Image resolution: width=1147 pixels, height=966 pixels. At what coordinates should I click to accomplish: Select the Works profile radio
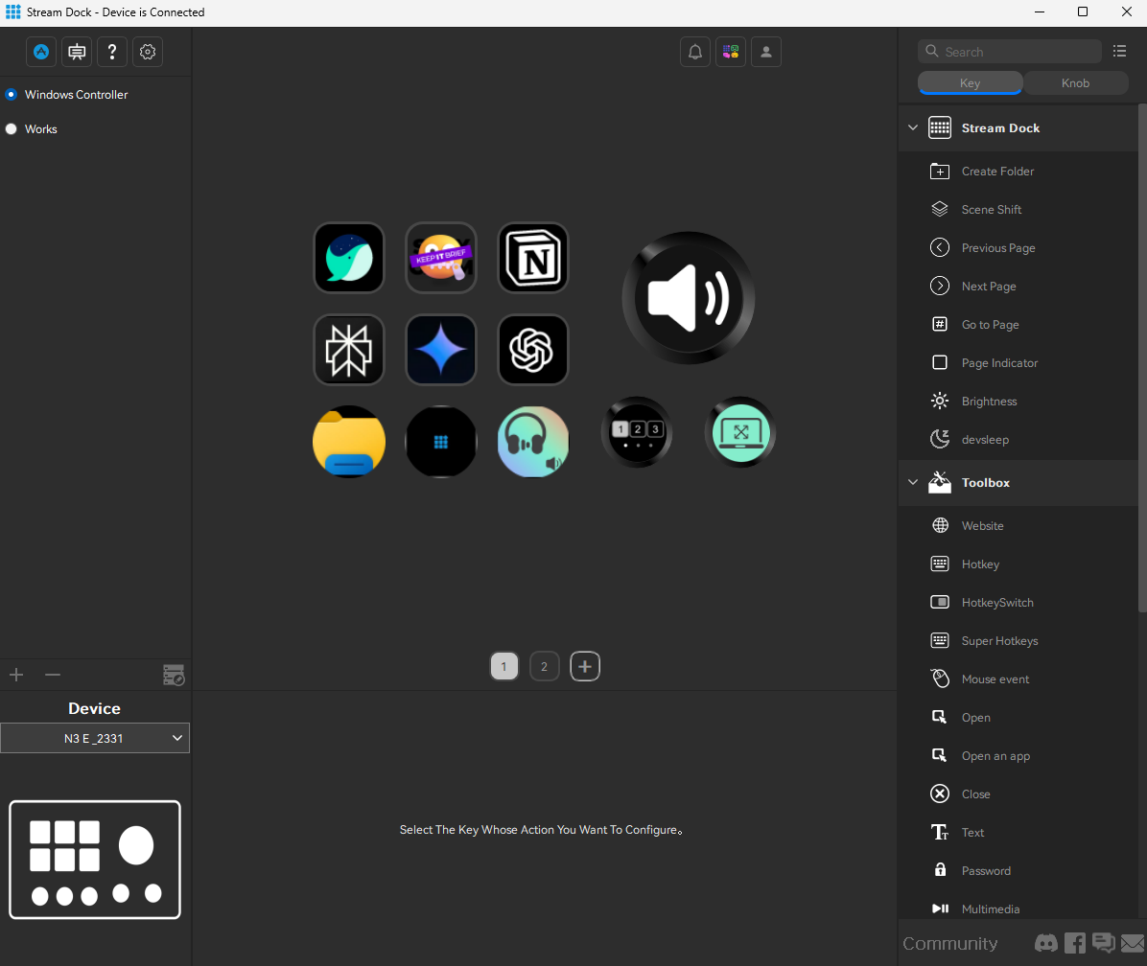(x=11, y=128)
